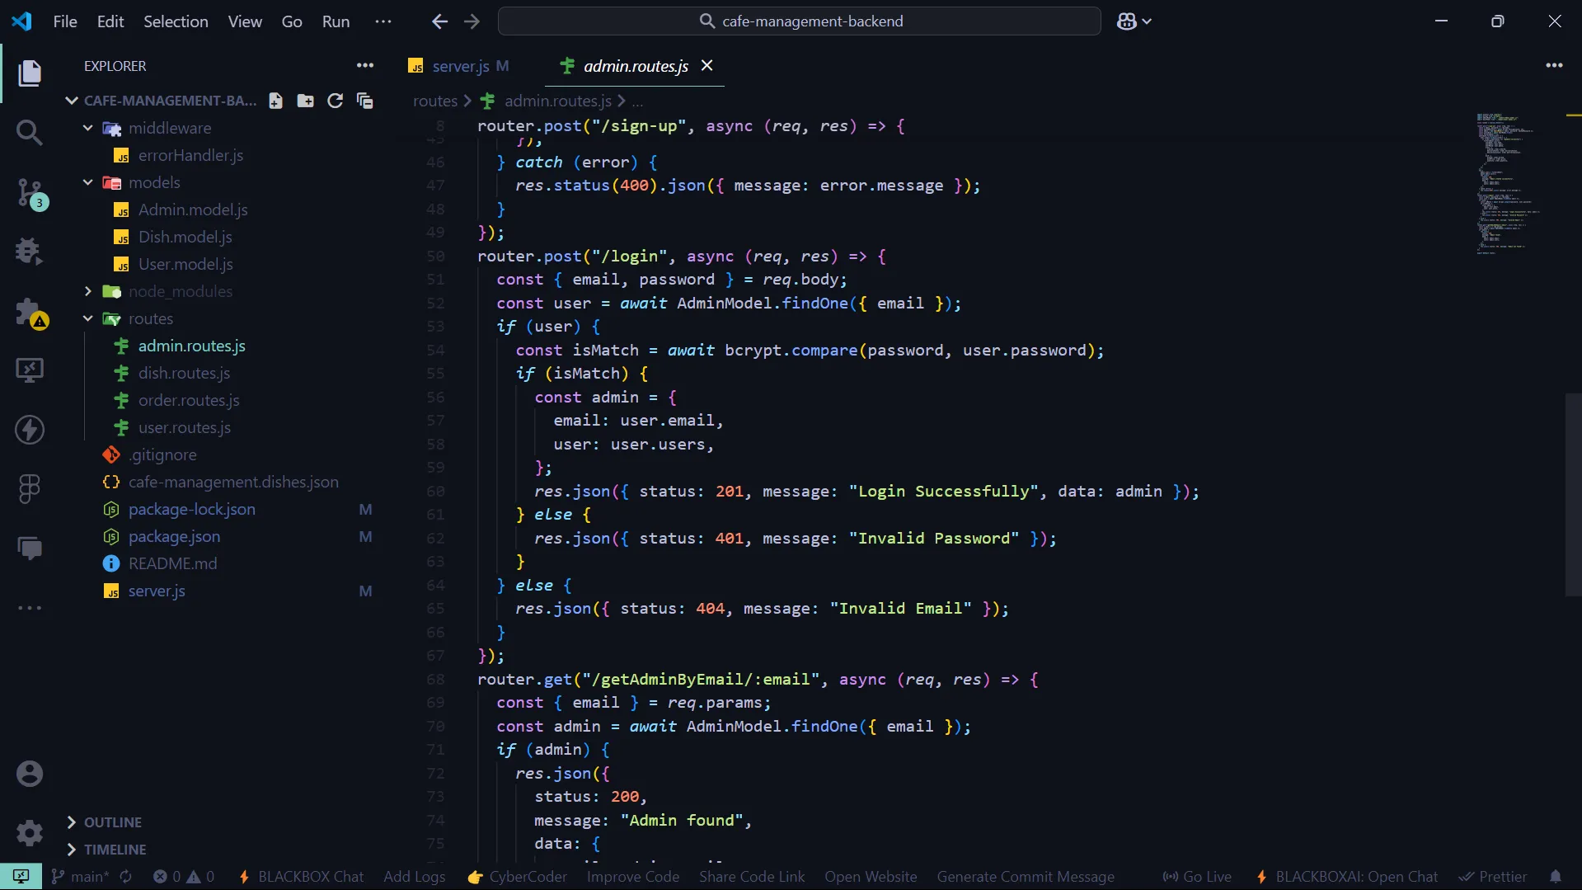Open the File menu

pyautogui.click(x=65, y=21)
